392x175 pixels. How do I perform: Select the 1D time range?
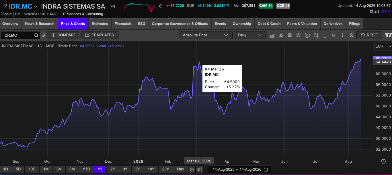click(6, 169)
